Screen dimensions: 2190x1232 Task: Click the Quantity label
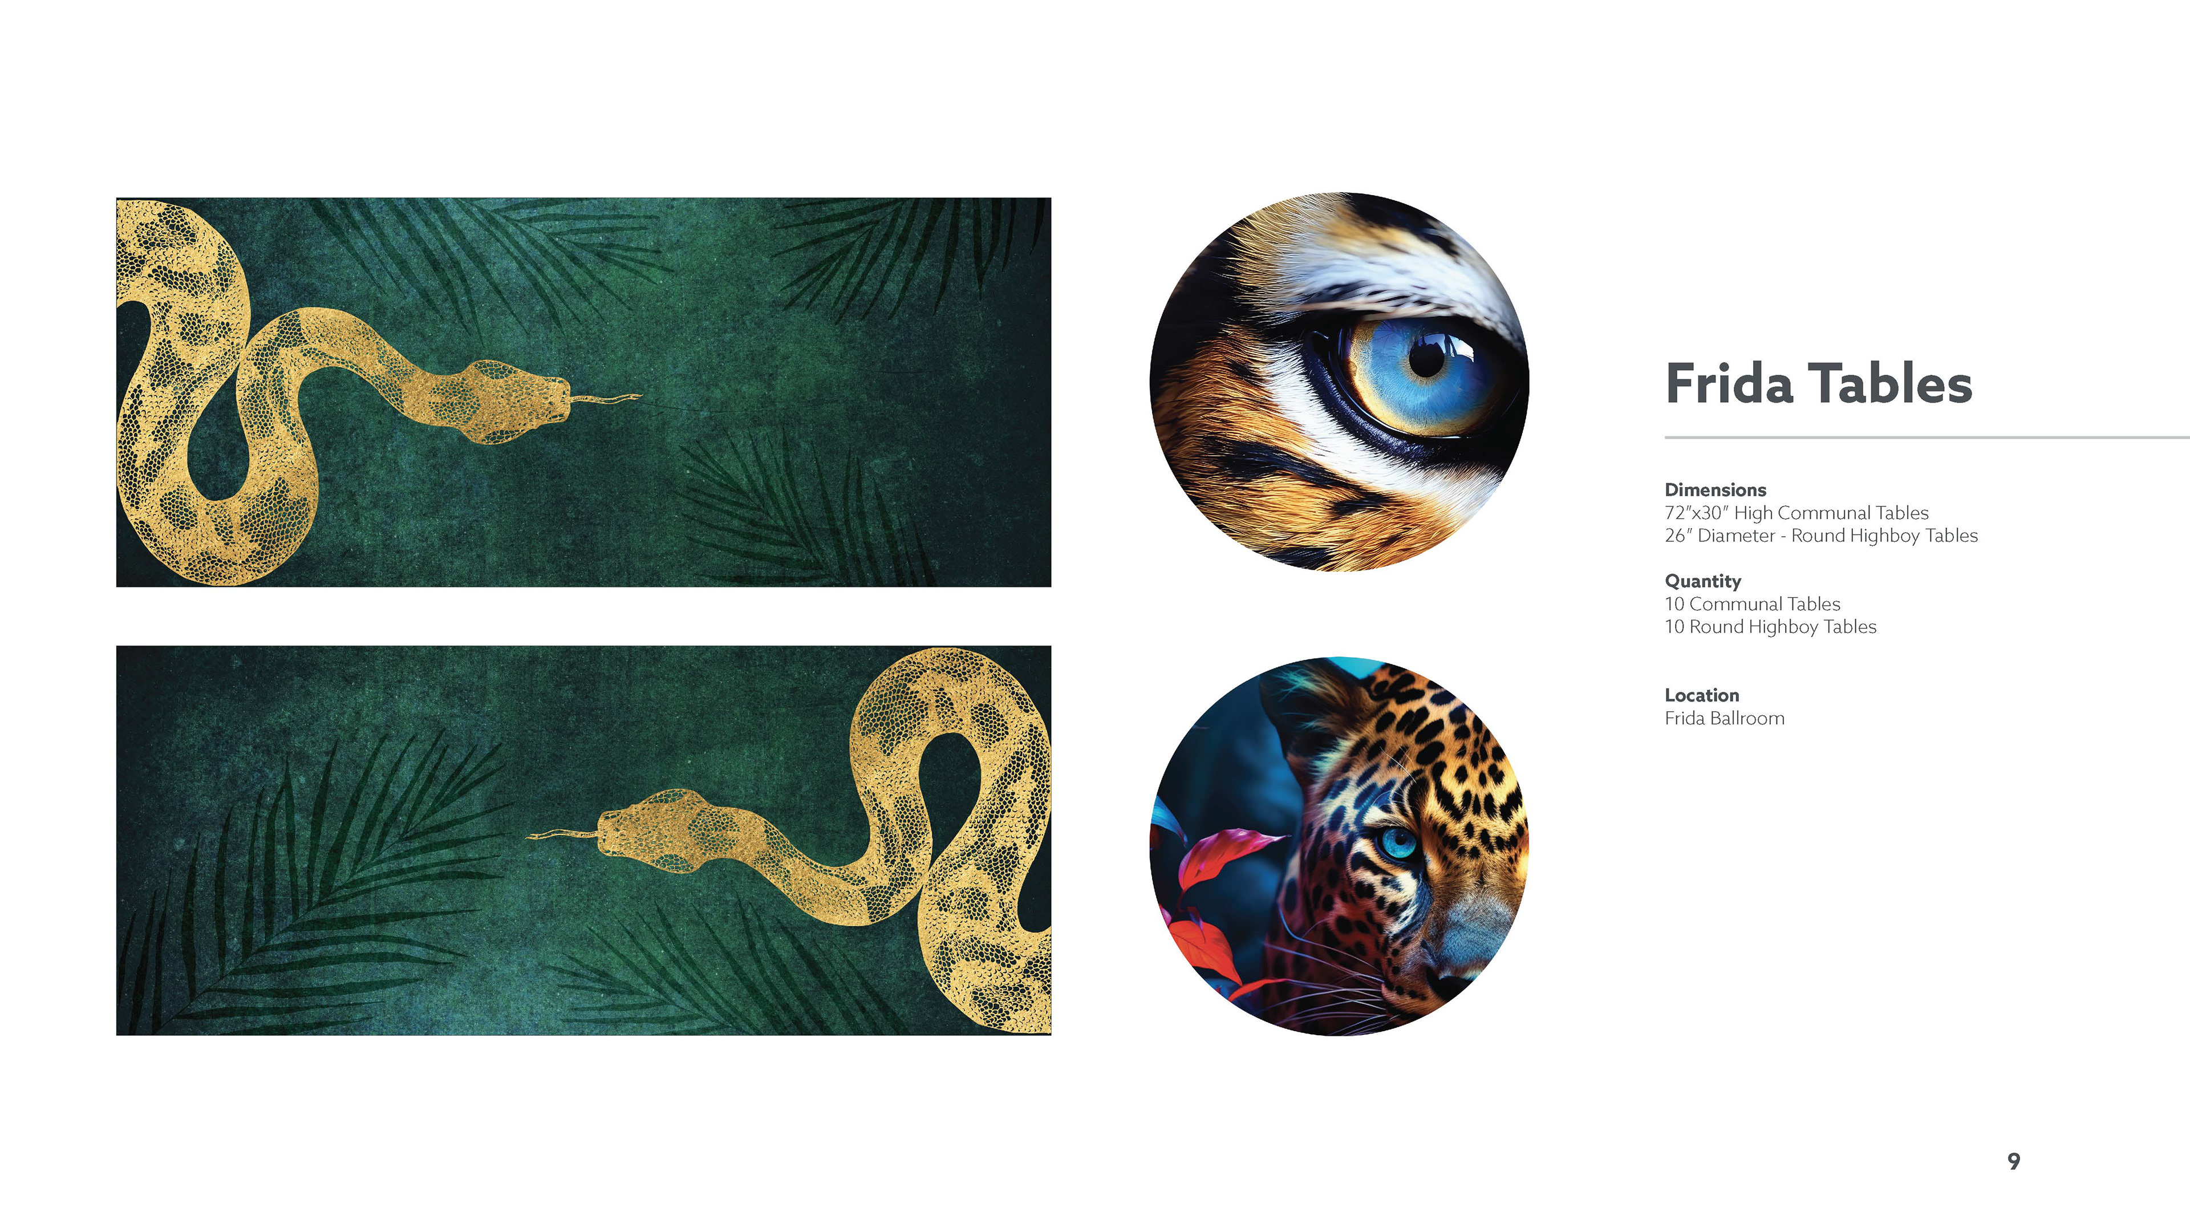pos(1703,582)
